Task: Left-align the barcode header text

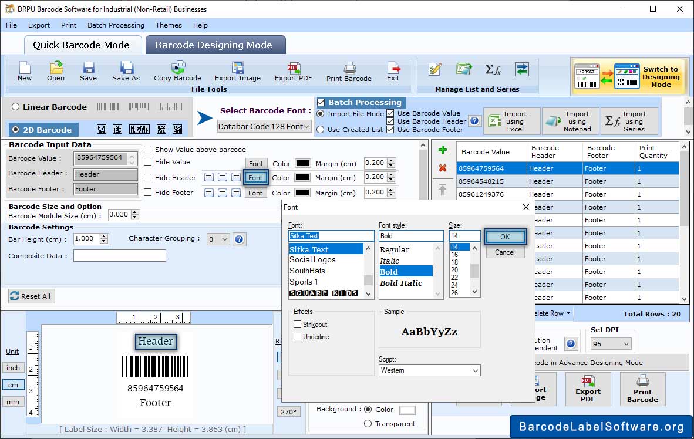Action: point(209,177)
